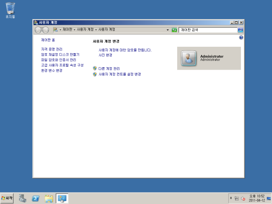This screenshot has width=272, height=204.
Task: Click the Back navigation arrow
Action: point(38,30)
